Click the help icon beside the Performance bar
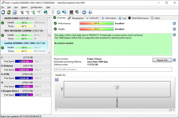The width and height of the screenshot is (179, 118). (x=174, y=23)
